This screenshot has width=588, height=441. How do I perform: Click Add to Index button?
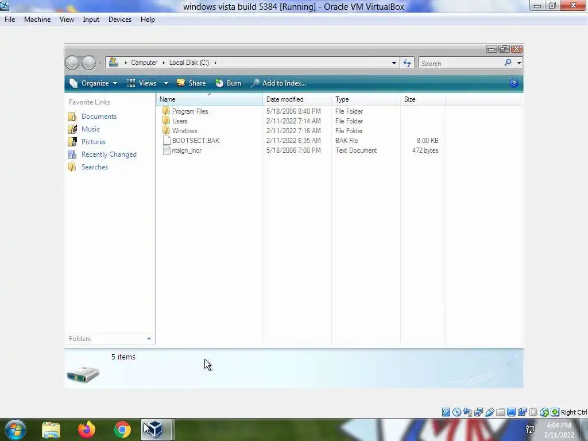coord(278,83)
